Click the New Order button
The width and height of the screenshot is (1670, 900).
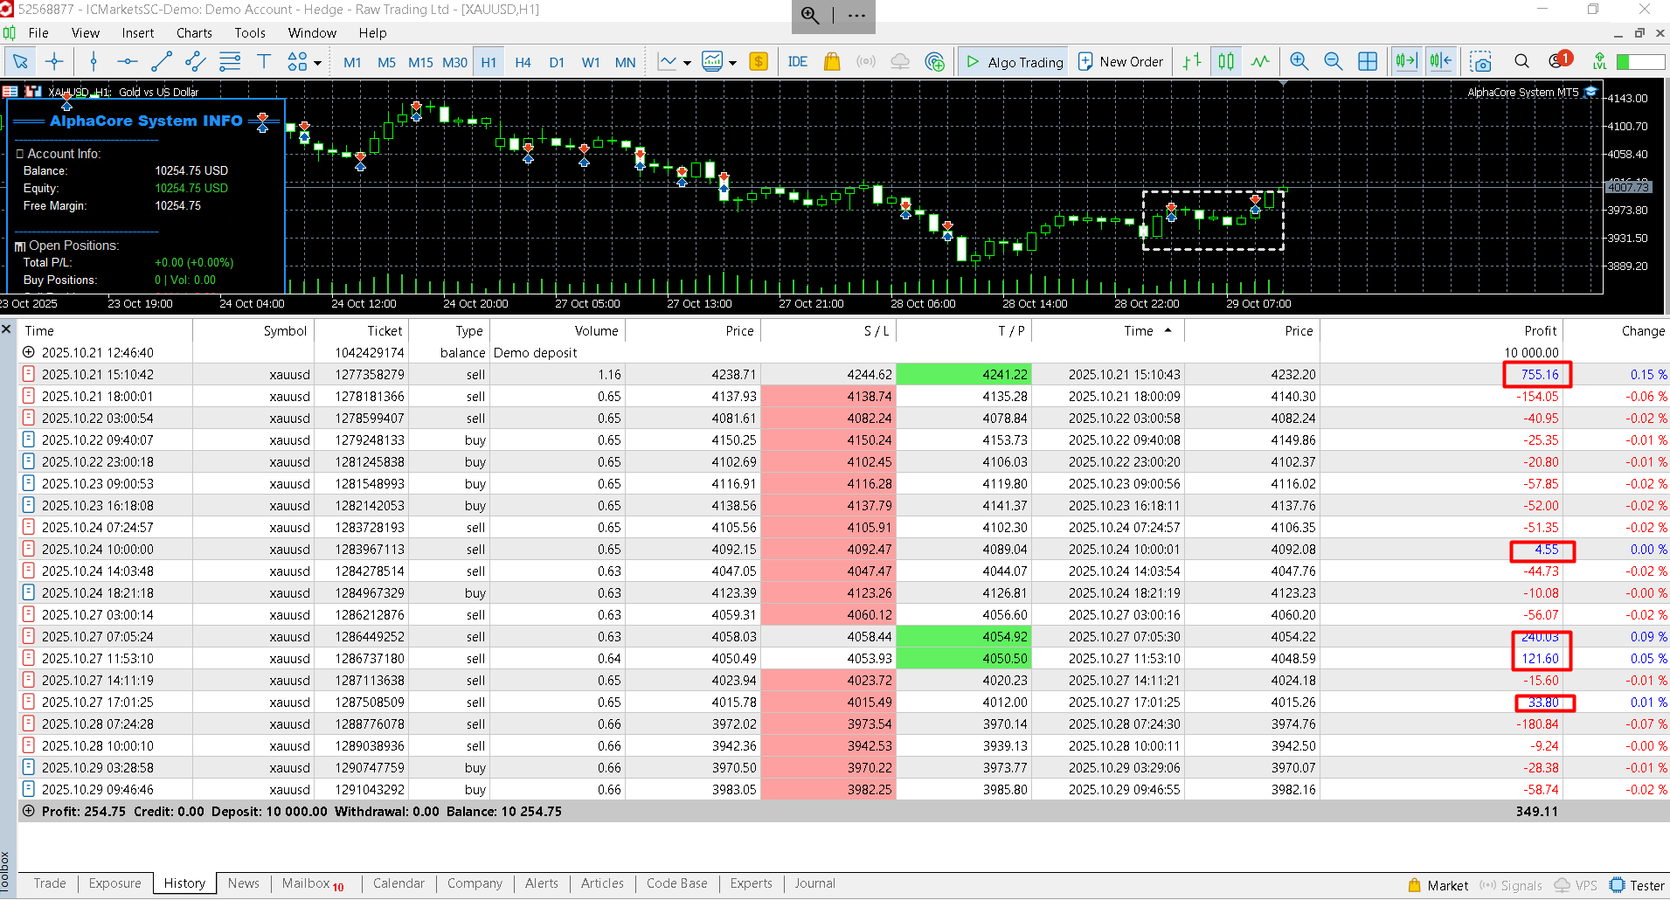(1120, 61)
